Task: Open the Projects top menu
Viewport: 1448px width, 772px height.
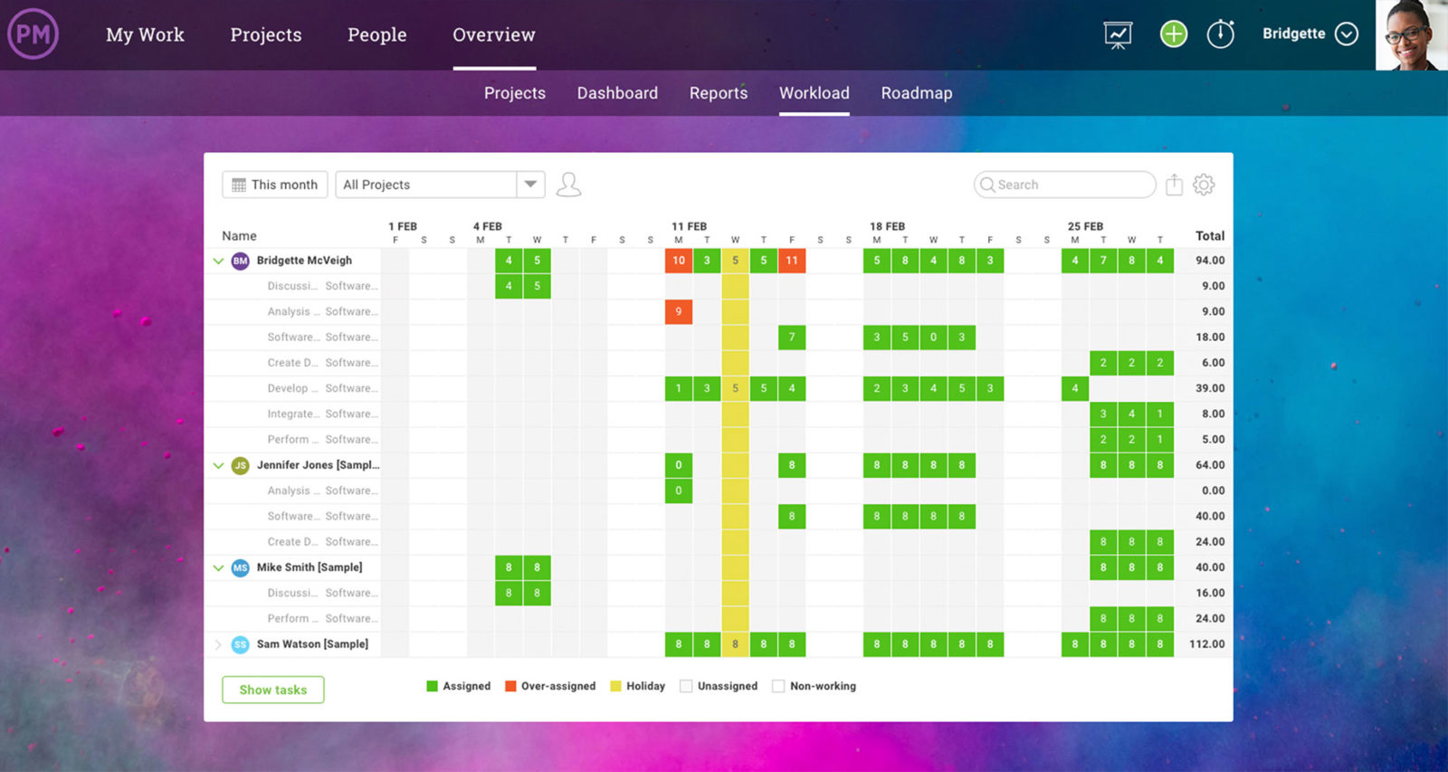Action: 266,34
